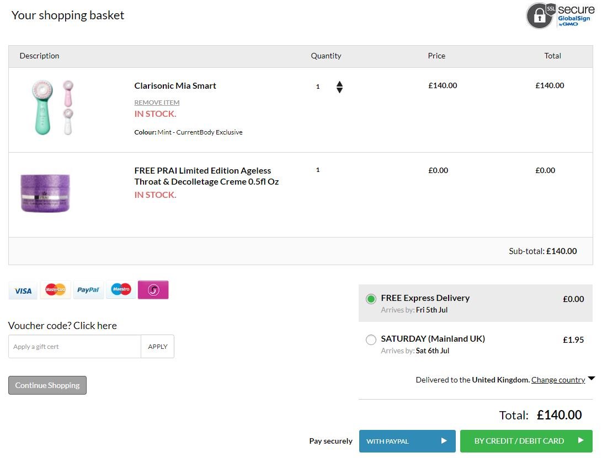Click the Maestro payment icon

(x=121, y=289)
